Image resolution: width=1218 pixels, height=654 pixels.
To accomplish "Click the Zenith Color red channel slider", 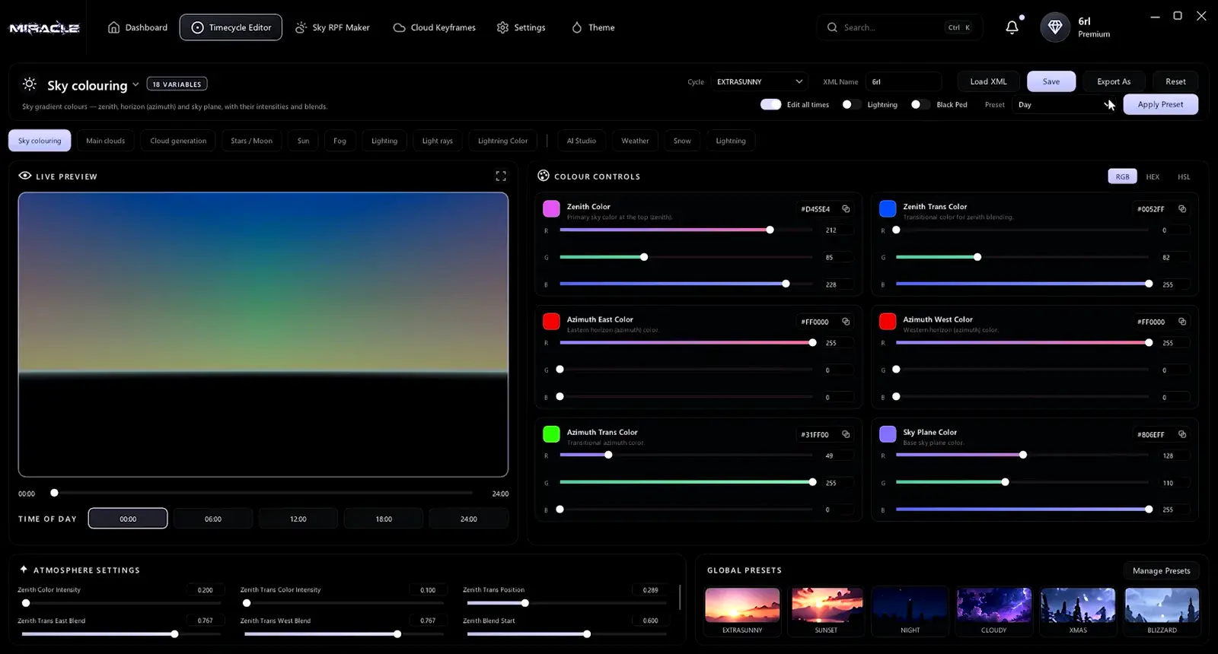I will 686,230.
